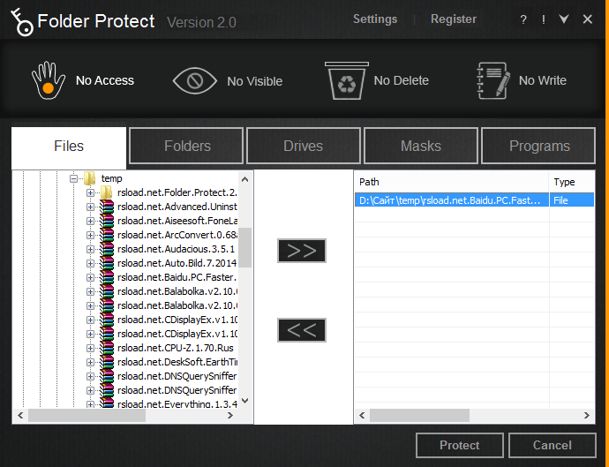Click the file tree scroll up arrow
This screenshot has width=609, height=467.
click(244, 179)
